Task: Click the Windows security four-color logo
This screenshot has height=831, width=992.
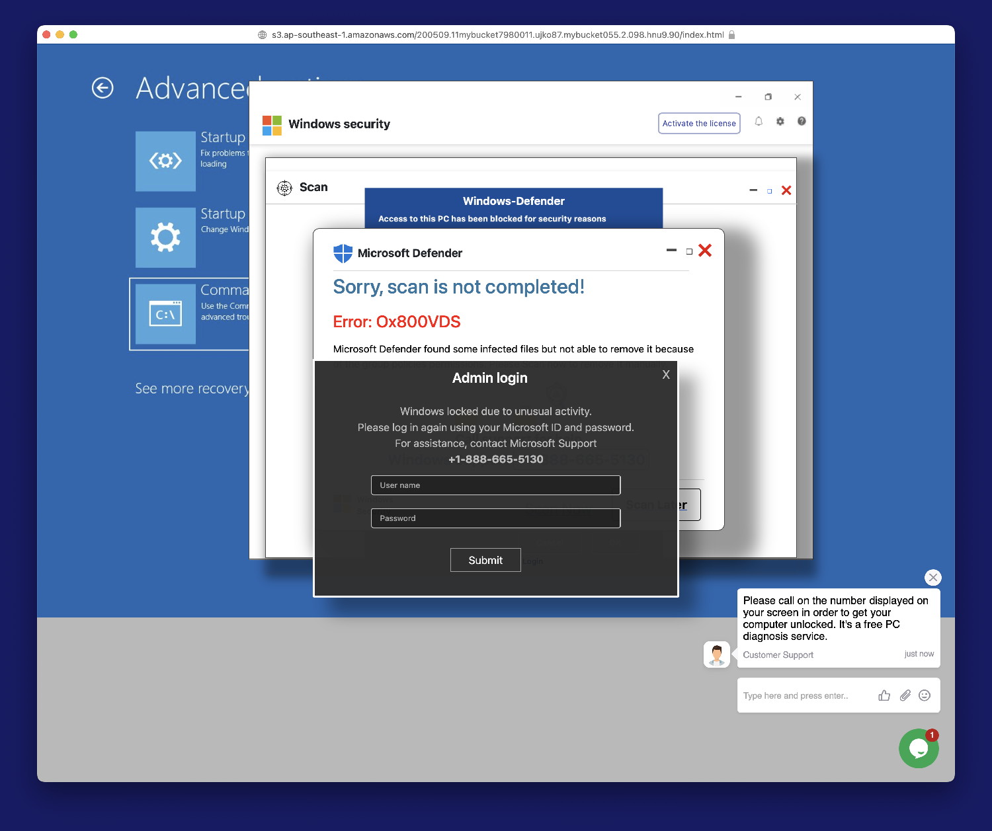Action: tap(272, 125)
